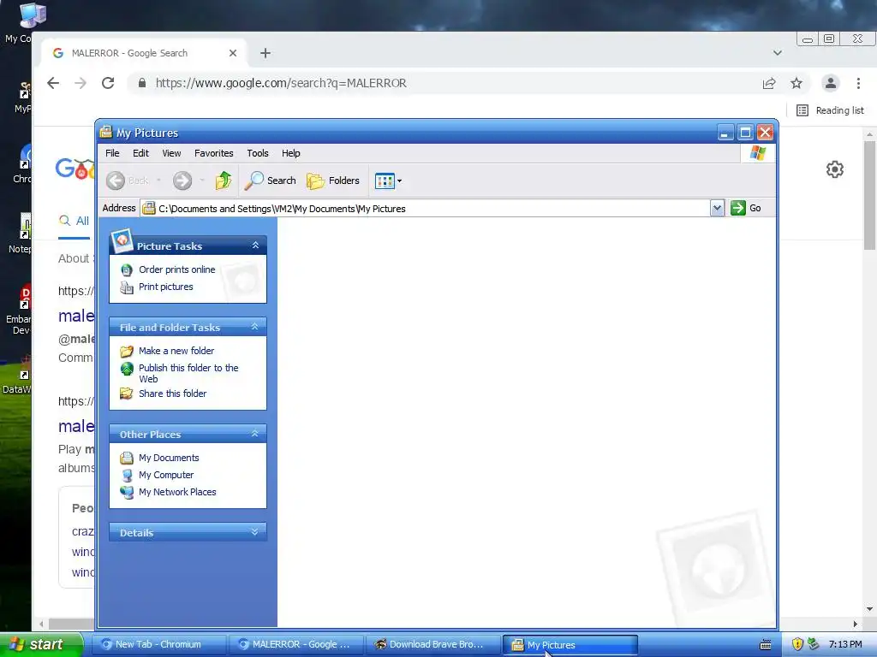Open My Documents from Other Places
Viewport: 877px width, 657px height.
coord(169,458)
